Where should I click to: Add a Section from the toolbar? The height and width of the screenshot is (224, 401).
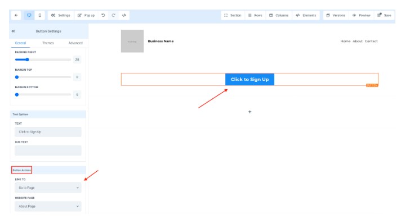233,15
